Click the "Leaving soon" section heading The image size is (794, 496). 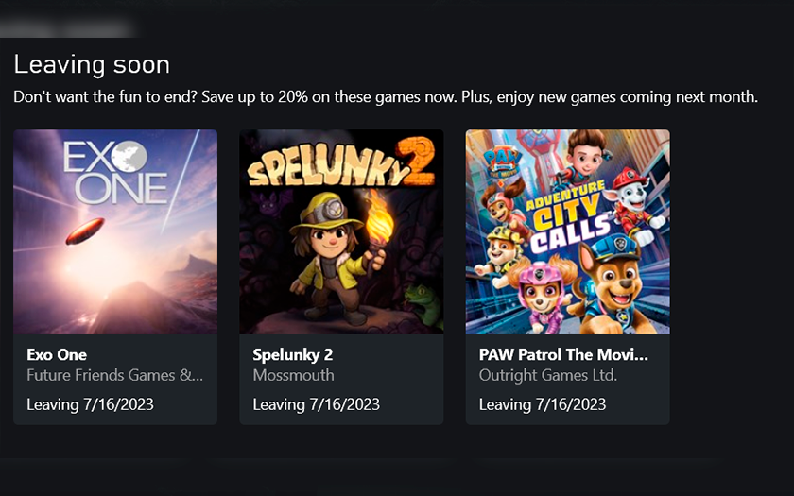pos(92,64)
